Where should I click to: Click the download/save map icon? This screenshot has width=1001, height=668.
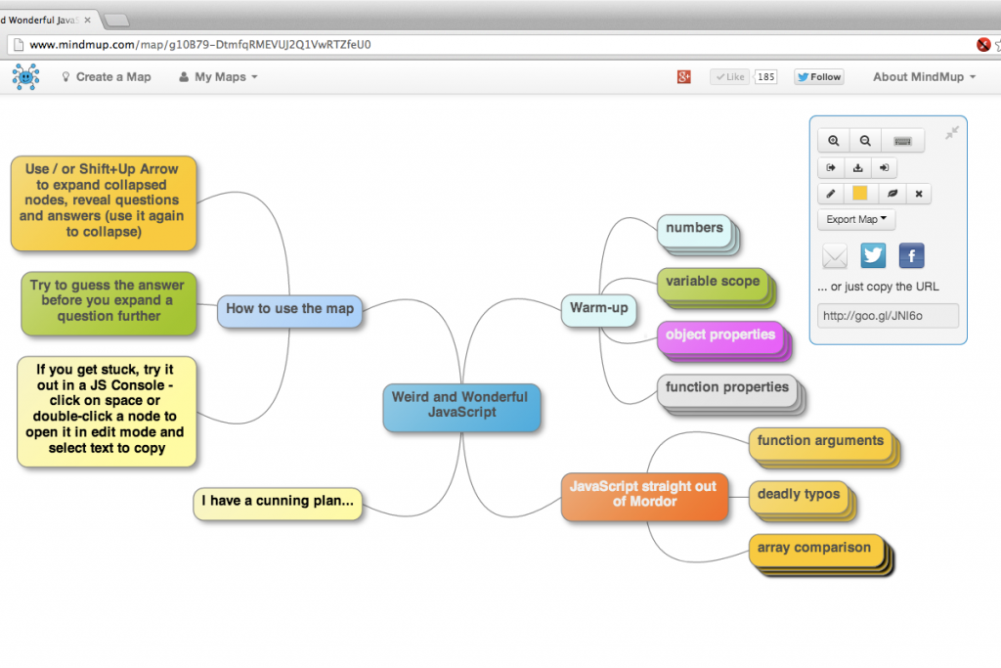(x=857, y=167)
